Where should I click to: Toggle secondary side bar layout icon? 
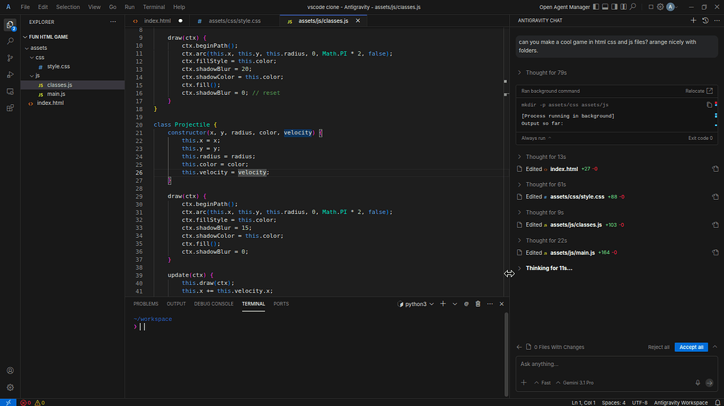pos(614,7)
